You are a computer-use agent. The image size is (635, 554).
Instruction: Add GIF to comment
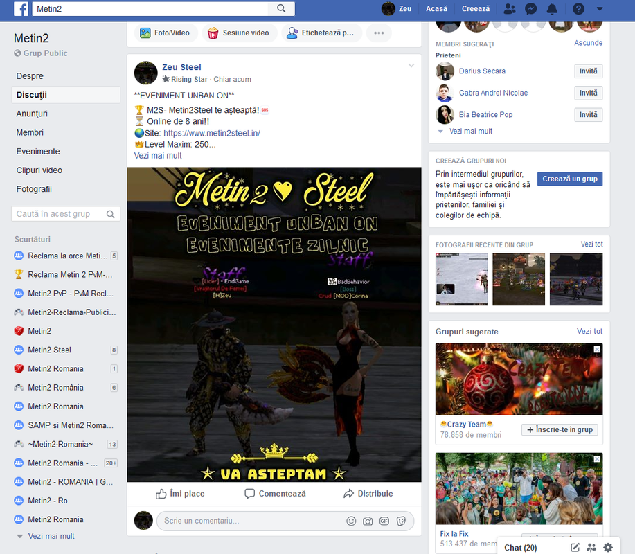pos(384,521)
